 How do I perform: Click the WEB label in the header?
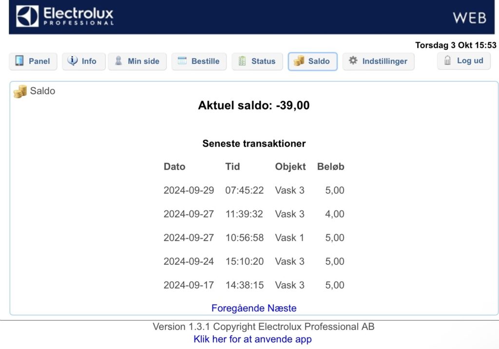coord(469,18)
